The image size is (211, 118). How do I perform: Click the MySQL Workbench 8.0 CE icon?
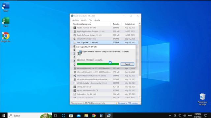click(x=75, y=90)
